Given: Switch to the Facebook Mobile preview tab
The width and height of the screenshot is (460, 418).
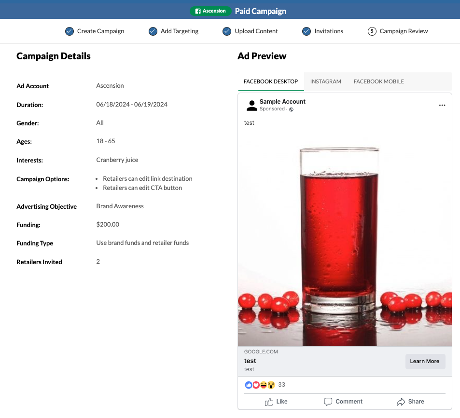Looking at the screenshot, I should [379, 81].
